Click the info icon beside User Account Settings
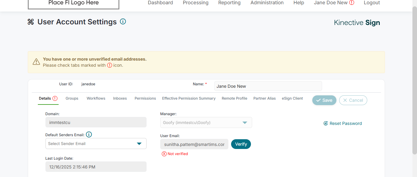 (123, 22)
